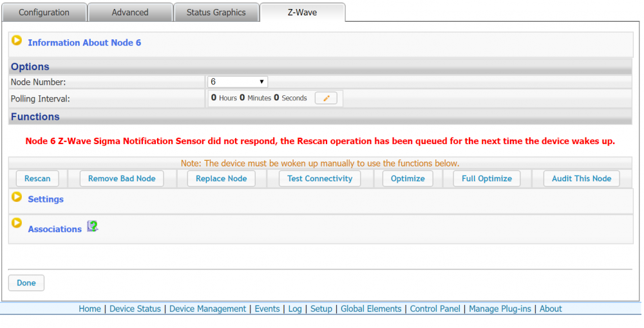Click the 0 Seconds polling value
644x328 pixels.
290,98
